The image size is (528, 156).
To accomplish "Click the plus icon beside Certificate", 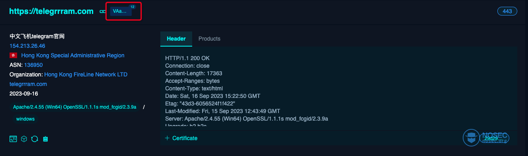I will pyautogui.click(x=167, y=138).
